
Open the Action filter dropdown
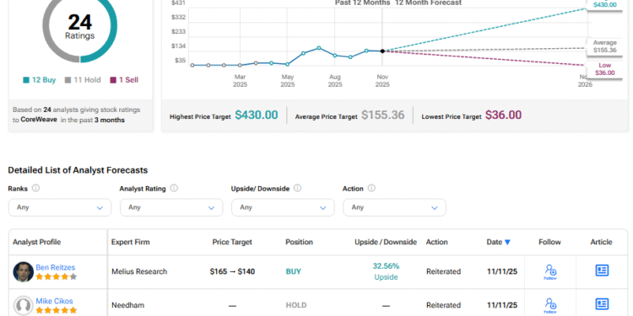(x=394, y=207)
